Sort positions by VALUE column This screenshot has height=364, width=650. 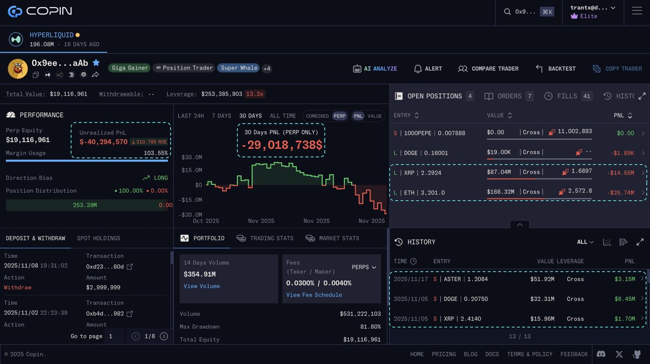click(x=499, y=115)
